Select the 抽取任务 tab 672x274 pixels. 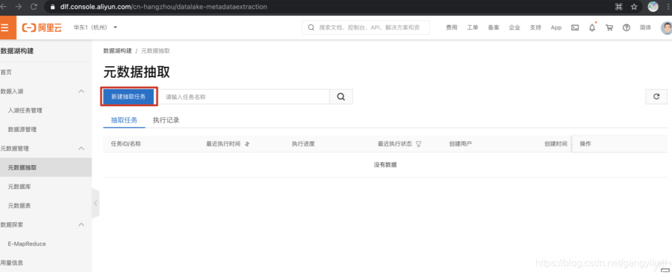[x=124, y=120]
